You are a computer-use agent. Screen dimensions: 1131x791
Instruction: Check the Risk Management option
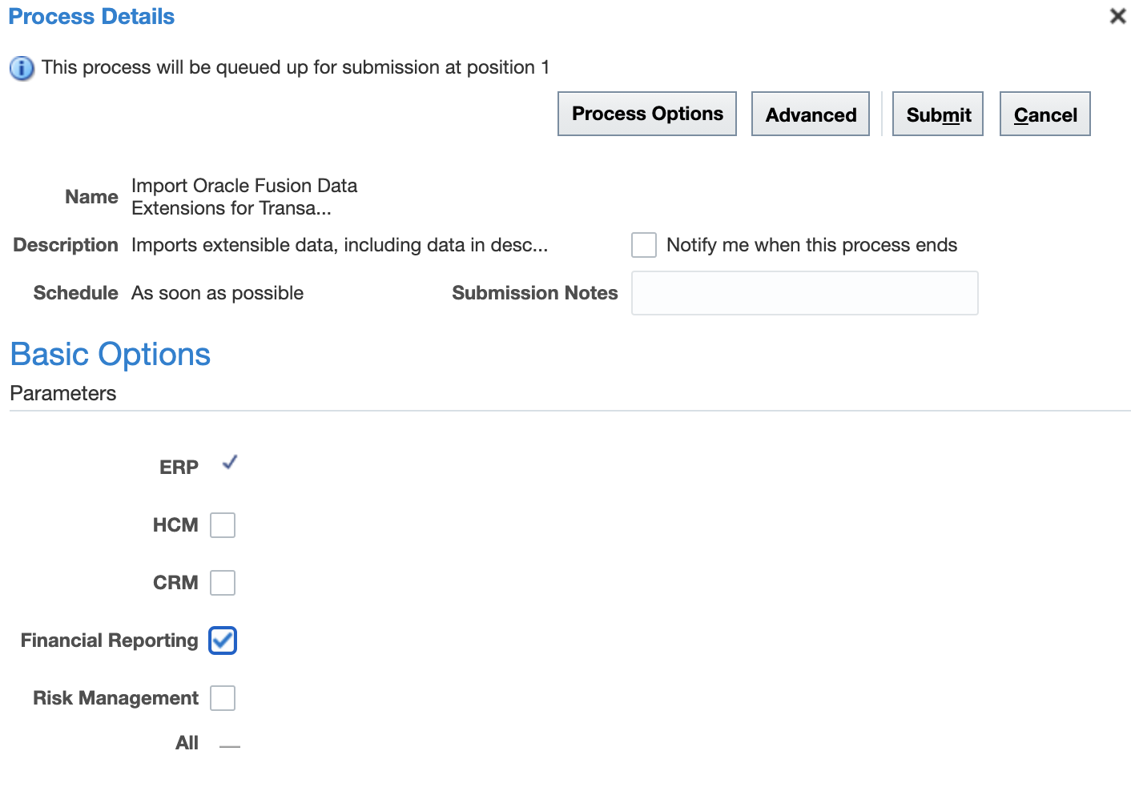(x=223, y=698)
